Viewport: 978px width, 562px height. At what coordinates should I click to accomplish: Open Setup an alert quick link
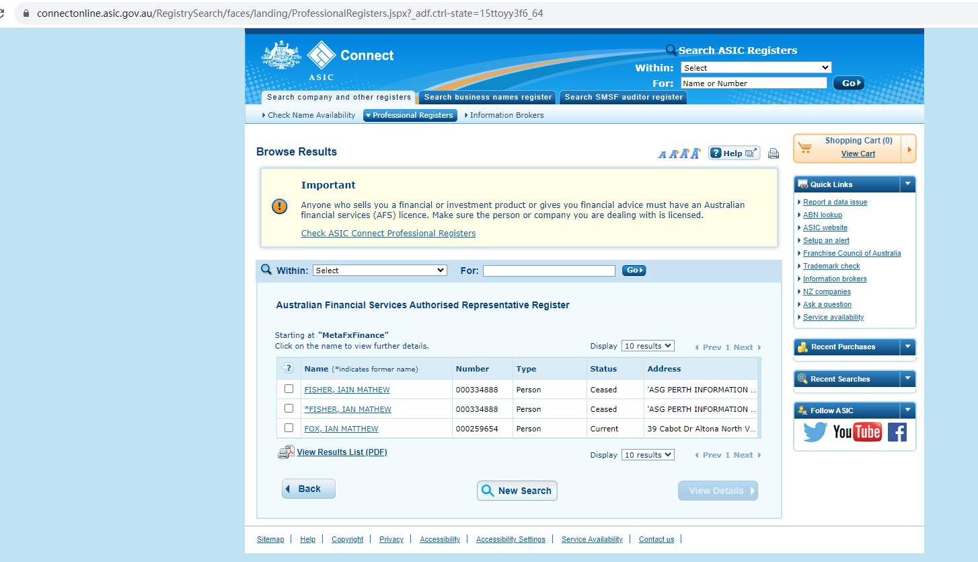pyautogui.click(x=826, y=240)
